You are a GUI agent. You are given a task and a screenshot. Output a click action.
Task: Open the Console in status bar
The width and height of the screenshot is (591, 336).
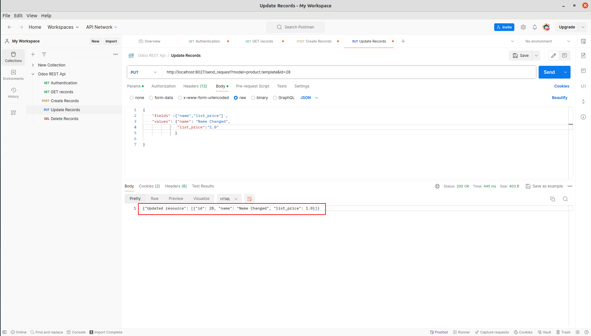click(x=76, y=332)
